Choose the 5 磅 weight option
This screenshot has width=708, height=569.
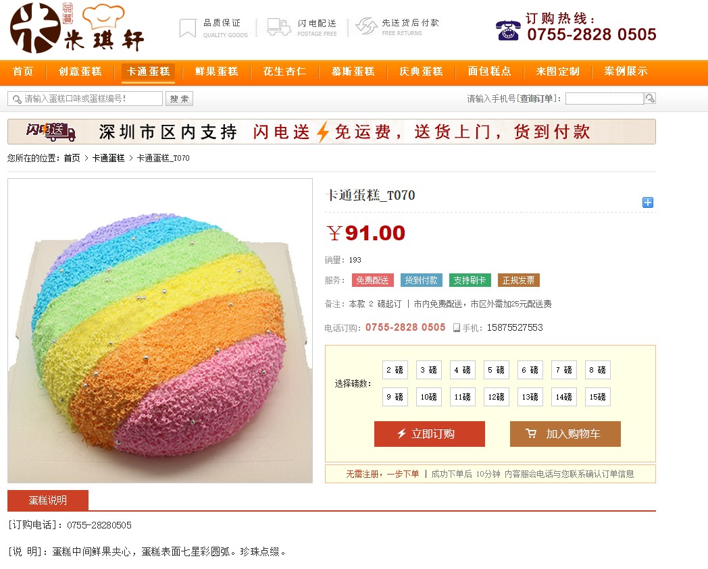click(x=497, y=370)
